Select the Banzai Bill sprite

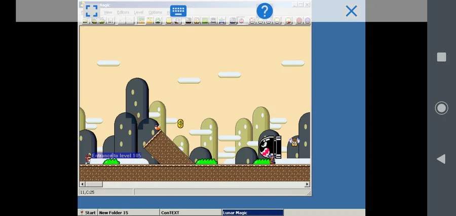click(270, 147)
